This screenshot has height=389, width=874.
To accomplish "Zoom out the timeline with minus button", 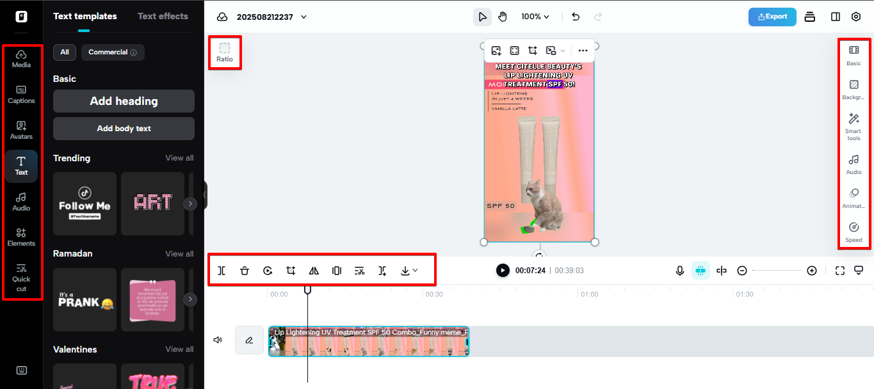I will (x=742, y=271).
